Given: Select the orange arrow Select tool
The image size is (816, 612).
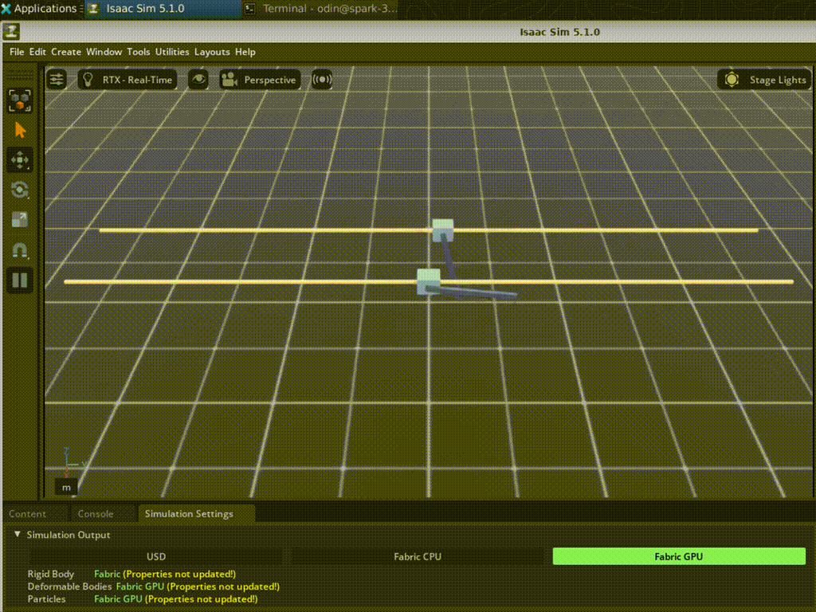Looking at the screenshot, I should click(20, 131).
